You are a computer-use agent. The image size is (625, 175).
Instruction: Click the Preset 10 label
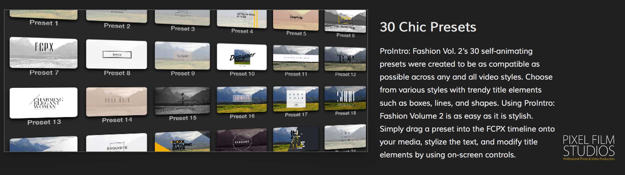point(242,74)
